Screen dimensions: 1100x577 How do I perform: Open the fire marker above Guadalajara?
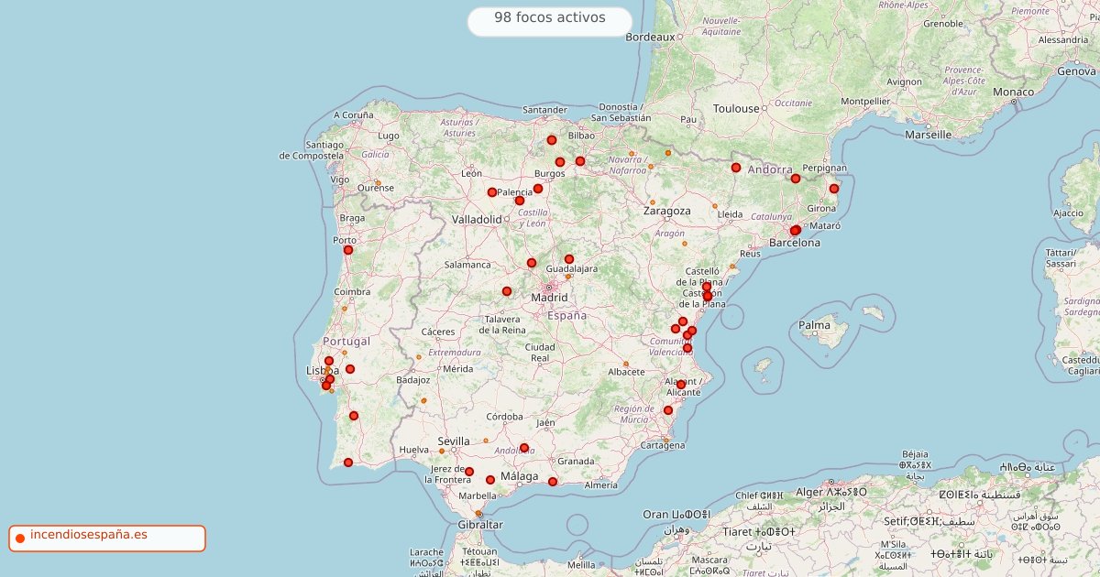(569, 259)
